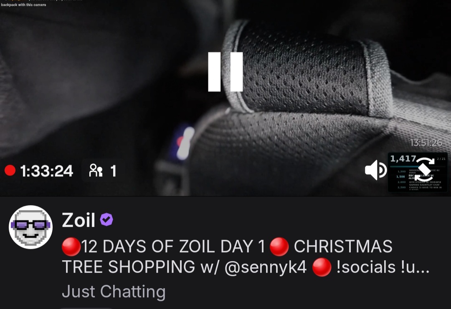Tap the red live indicator dot
Image resolution: width=451 pixels, height=309 pixels.
coord(10,170)
